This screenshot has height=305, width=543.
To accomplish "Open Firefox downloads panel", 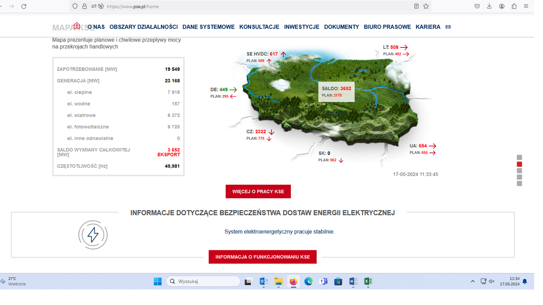I will point(489,6).
